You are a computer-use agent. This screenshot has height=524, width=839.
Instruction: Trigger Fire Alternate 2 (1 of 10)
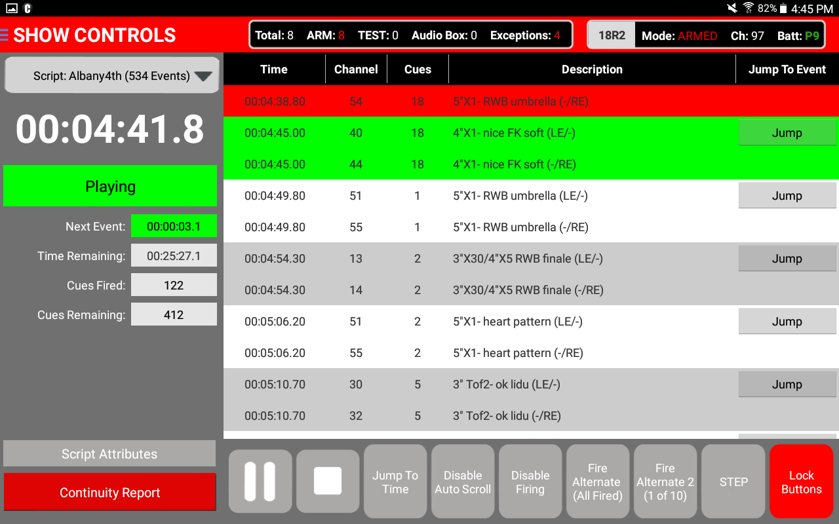[x=665, y=481]
